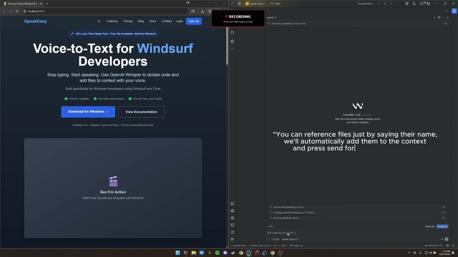
Task: Add context with the plus beside Code
Action: 269,239
